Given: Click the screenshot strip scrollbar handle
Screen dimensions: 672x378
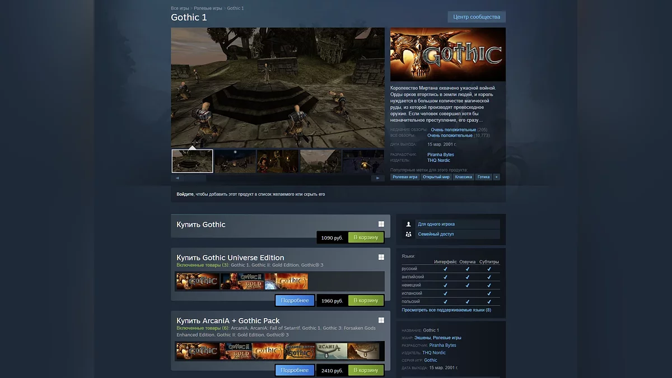Looking at the screenshot, I should click(195, 178).
